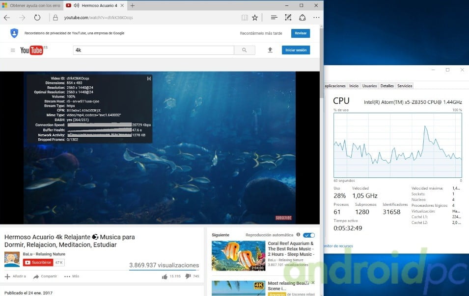Click YouTube search magnifier button
This screenshot has height=296, width=469.
click(244, 50)
